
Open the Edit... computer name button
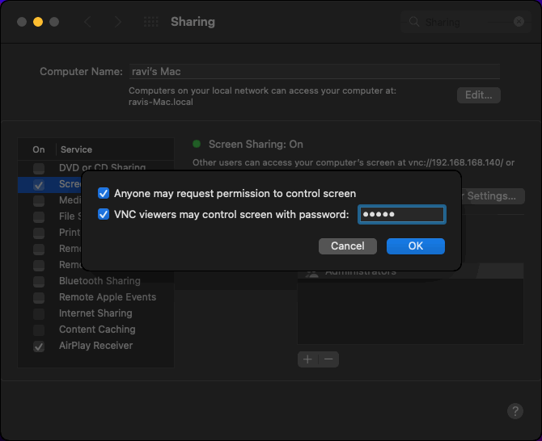(478, 94)
